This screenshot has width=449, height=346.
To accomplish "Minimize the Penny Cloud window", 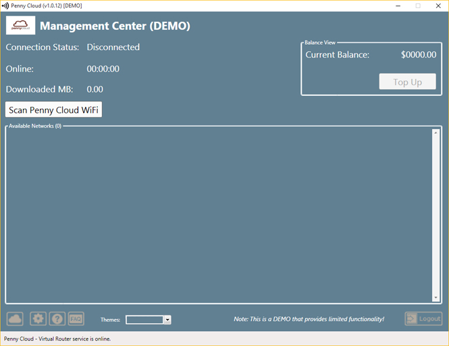I will [398, 5].
